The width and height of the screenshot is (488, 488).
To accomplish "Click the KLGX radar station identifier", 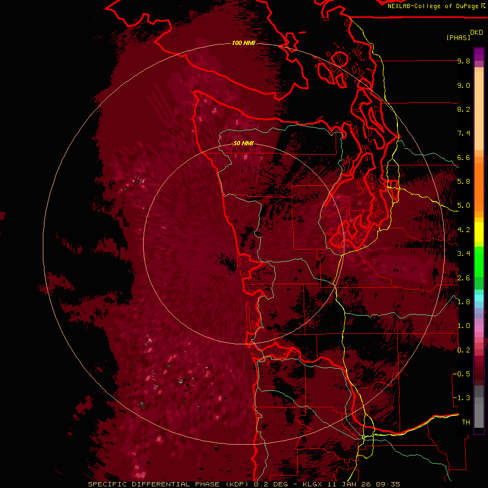I will [312, 484].
